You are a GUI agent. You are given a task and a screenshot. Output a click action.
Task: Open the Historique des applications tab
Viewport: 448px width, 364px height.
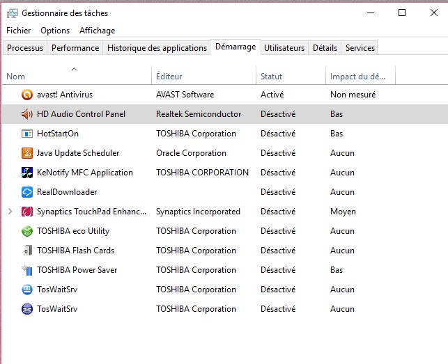point(157,48)
